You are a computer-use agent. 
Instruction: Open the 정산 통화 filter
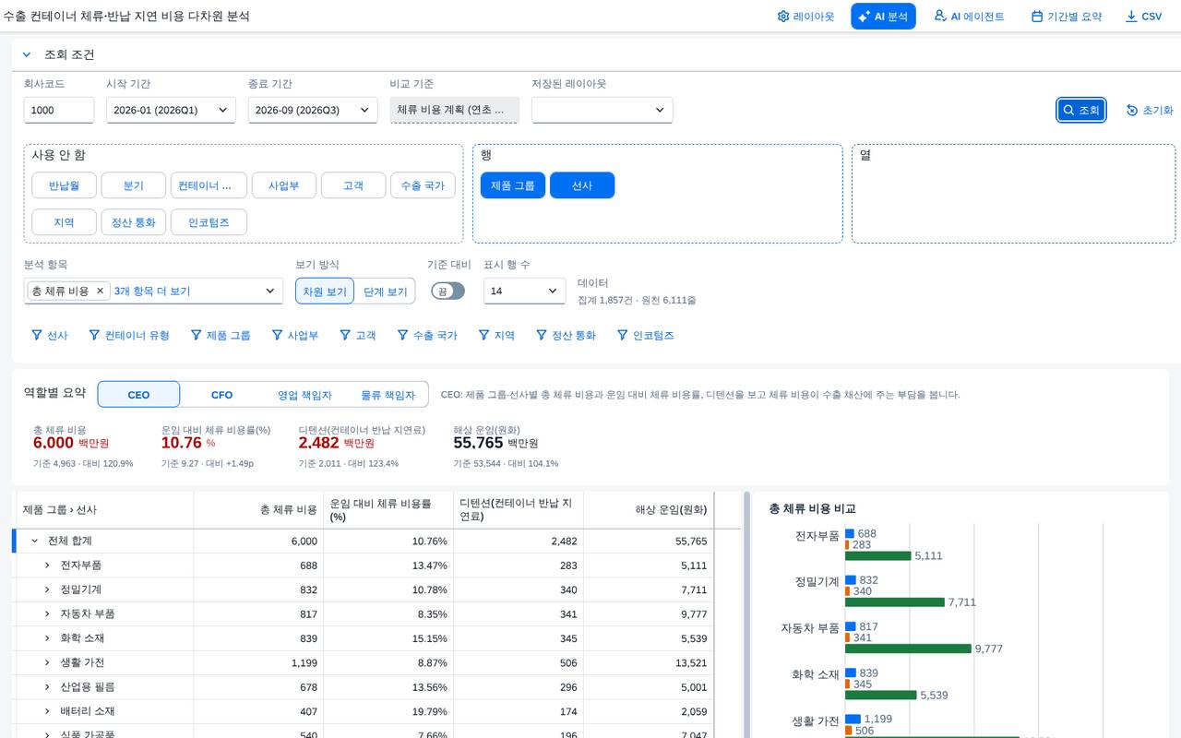coord(567,336)
